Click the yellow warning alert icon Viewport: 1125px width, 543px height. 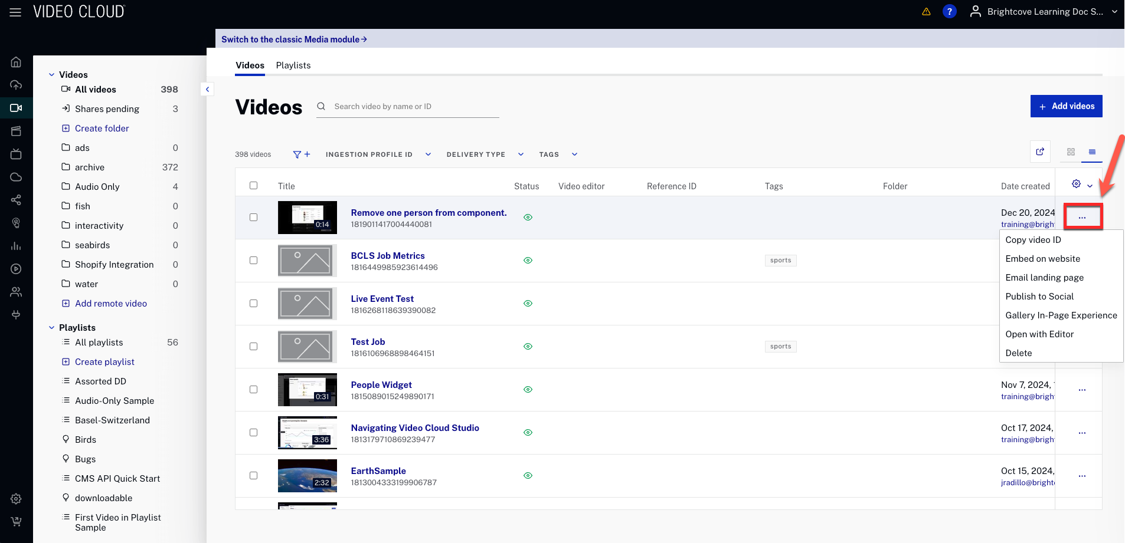pyautogui.click(x=926, y=12)
